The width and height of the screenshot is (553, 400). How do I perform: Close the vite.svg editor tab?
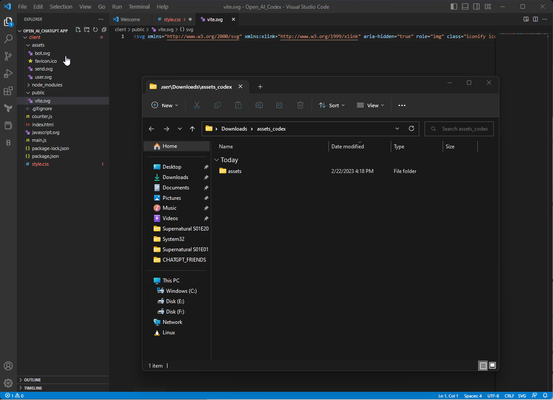pos(234,19)
